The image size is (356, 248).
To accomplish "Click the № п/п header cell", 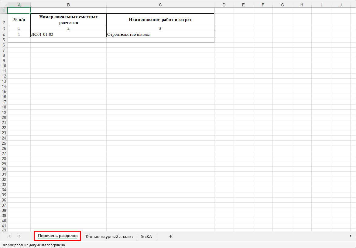I will click(19, 20).
